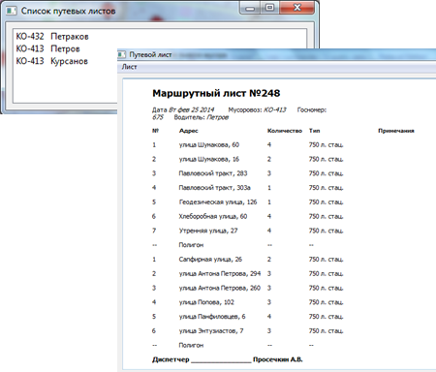Image resolution: width=436 pixels, height=372 pixels.
Task: Click address улица Попова, 102
Action: click(x=206, y=302)
